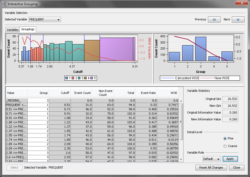Select the _MISSING_ row in table

click(x=16, y=100)
